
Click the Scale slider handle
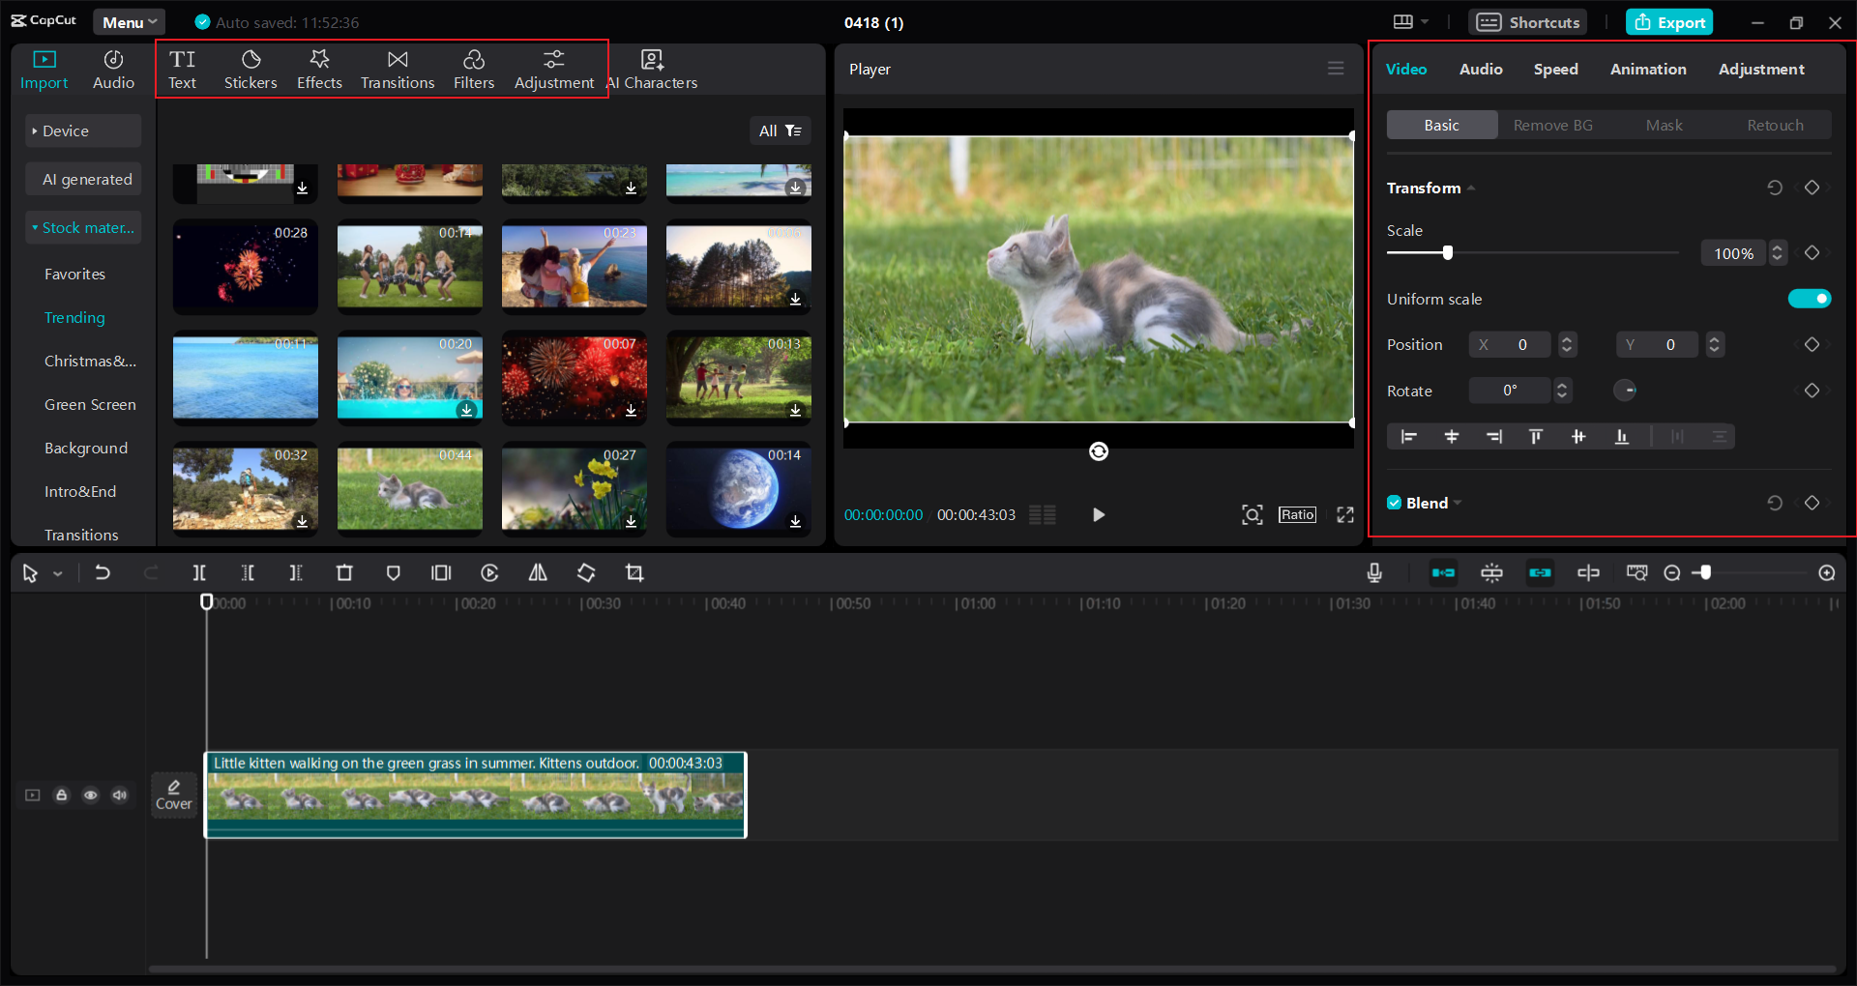(1448, 253)
